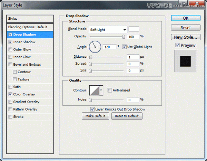Click the Opacity slider handle
207x161 pixels.
(123, 36)
